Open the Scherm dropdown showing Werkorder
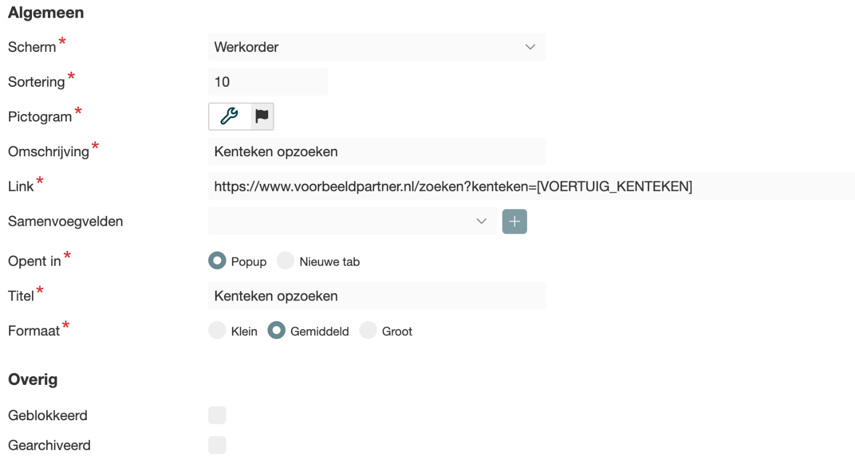The height and width of the screenshot is (463, 855). tap(377, 47)
